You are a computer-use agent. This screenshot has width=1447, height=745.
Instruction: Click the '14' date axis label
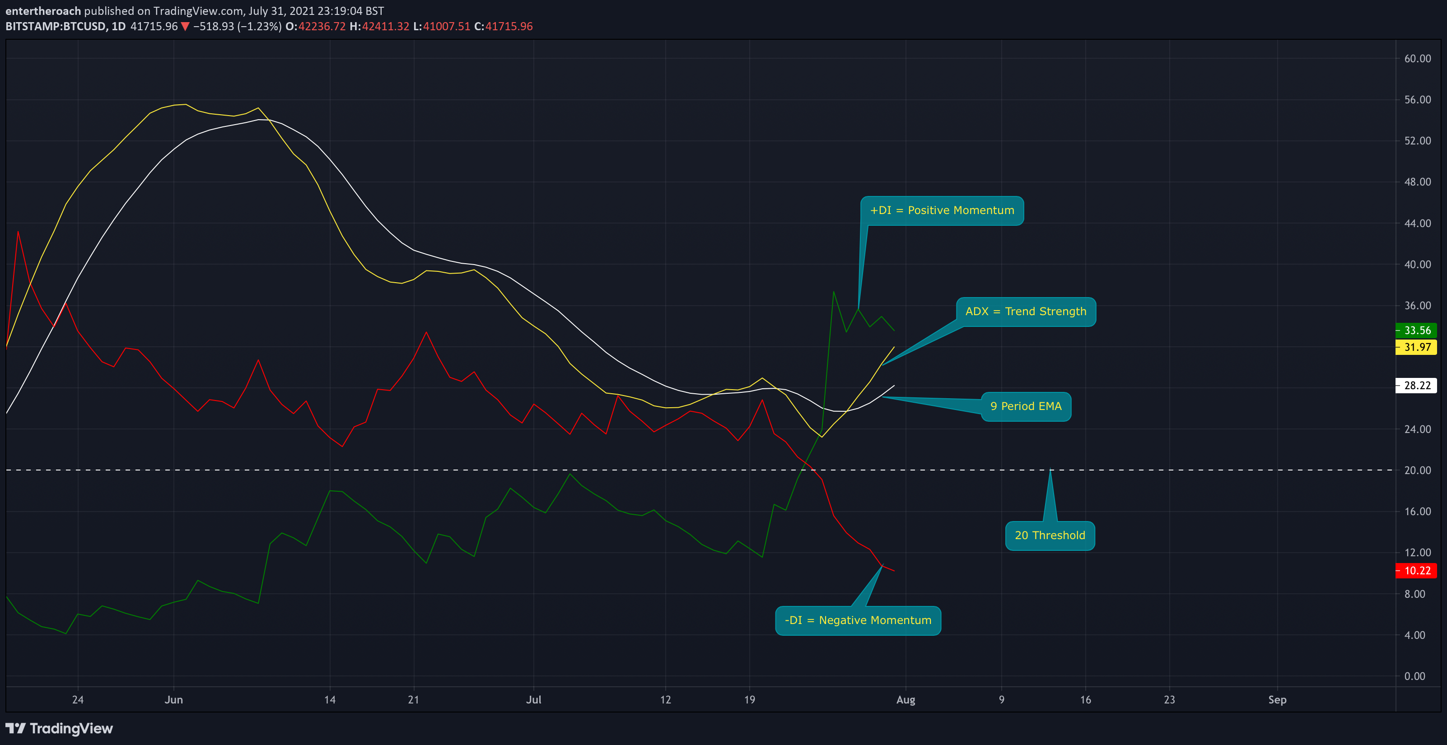click(330, 699)
